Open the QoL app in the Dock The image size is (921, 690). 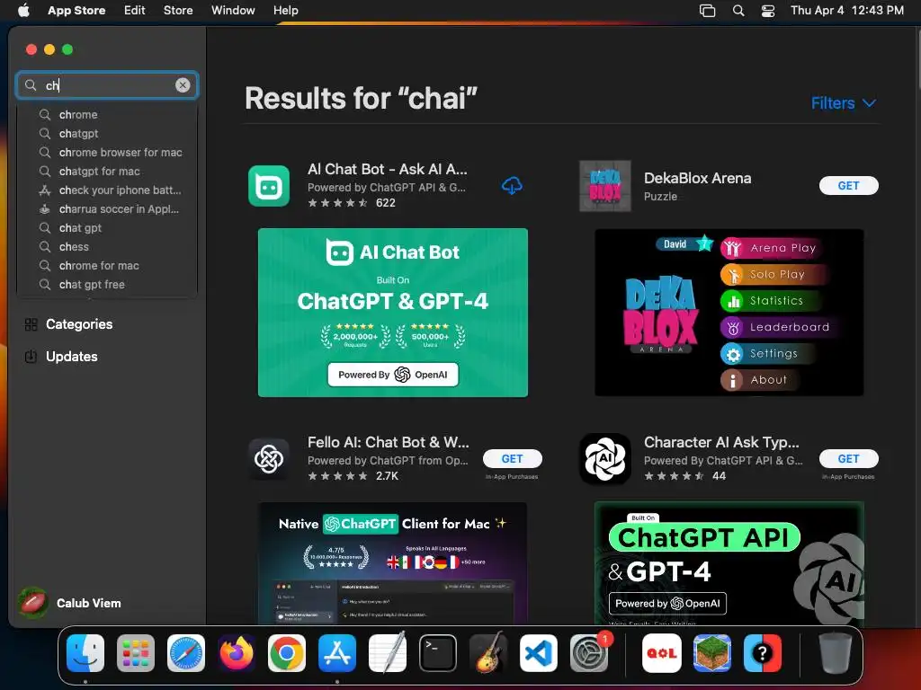coord(662,653)
